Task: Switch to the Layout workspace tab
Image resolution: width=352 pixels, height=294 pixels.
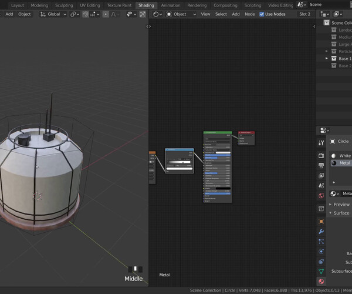Action: 18,5
